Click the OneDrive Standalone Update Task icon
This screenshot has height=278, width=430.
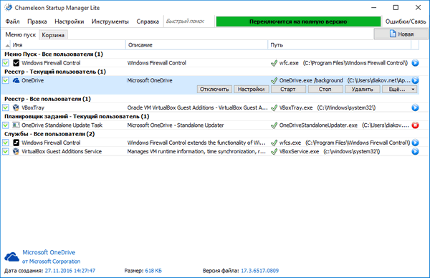point(16,125)
